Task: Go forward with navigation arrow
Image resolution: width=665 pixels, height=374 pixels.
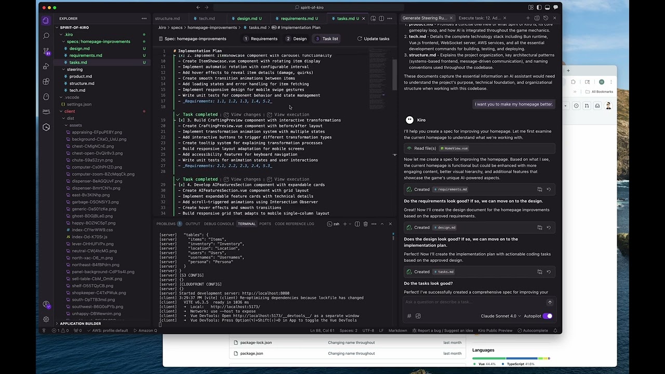Action: pos(207,7)
